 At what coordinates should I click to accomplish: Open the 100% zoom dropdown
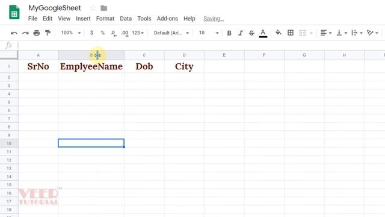point(71,33)
